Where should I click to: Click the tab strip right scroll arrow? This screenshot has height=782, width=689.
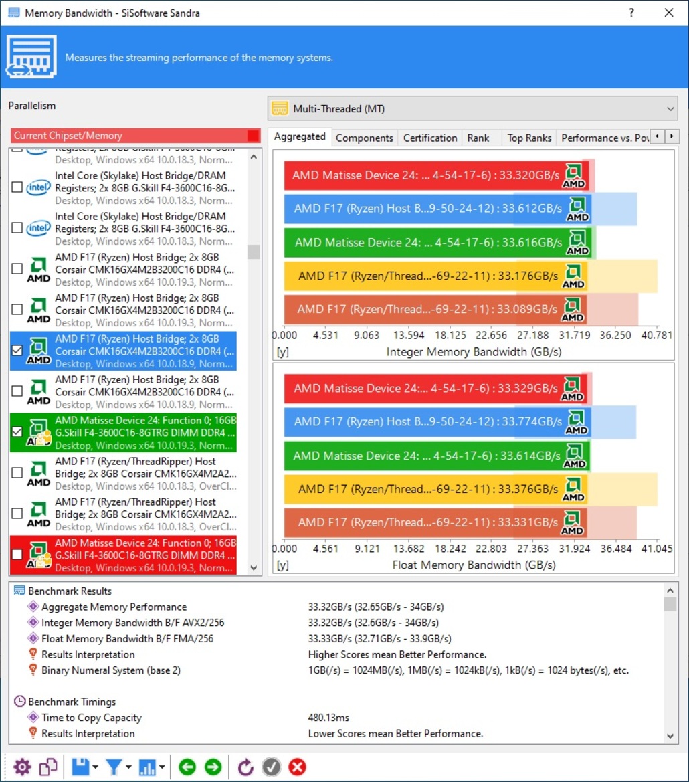[x=672, y=136]
